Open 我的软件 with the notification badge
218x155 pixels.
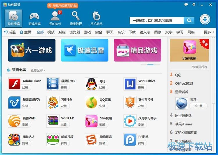pyautogui.click(x=55, y=18)
